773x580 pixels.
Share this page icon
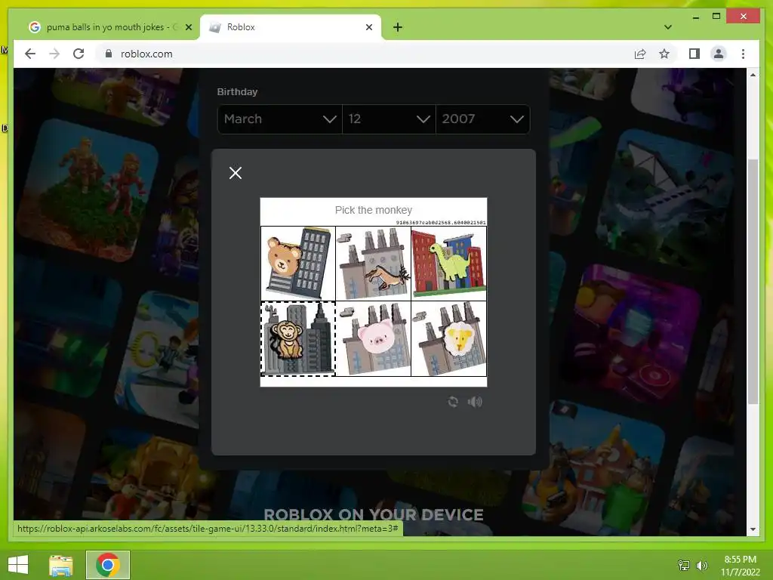(640, 54)
